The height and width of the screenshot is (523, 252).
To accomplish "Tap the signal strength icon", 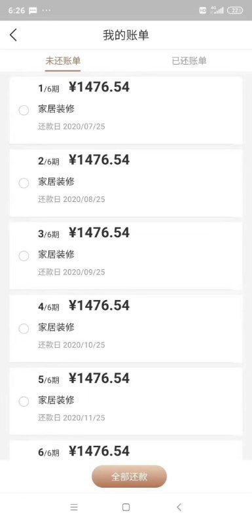I will pos(217,10).
